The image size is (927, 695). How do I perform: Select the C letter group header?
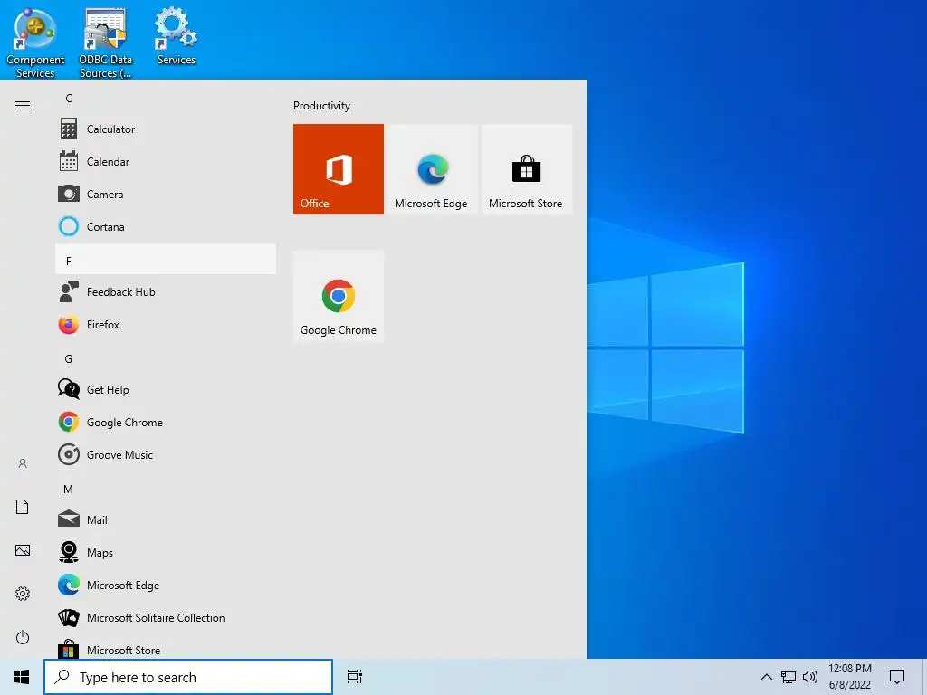tap(166, 98)
